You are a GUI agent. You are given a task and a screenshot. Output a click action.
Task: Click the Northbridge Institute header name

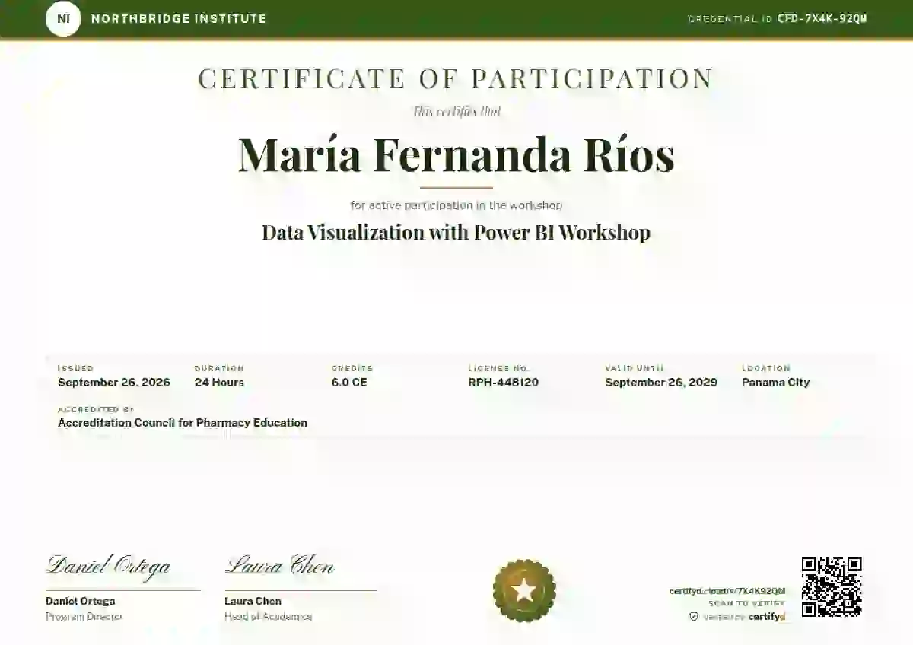point(179,19)
